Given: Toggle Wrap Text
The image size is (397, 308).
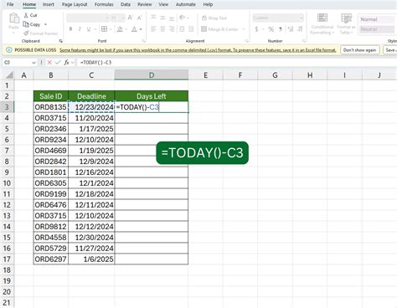Looking at the screenshot, I should click(214, 18).
